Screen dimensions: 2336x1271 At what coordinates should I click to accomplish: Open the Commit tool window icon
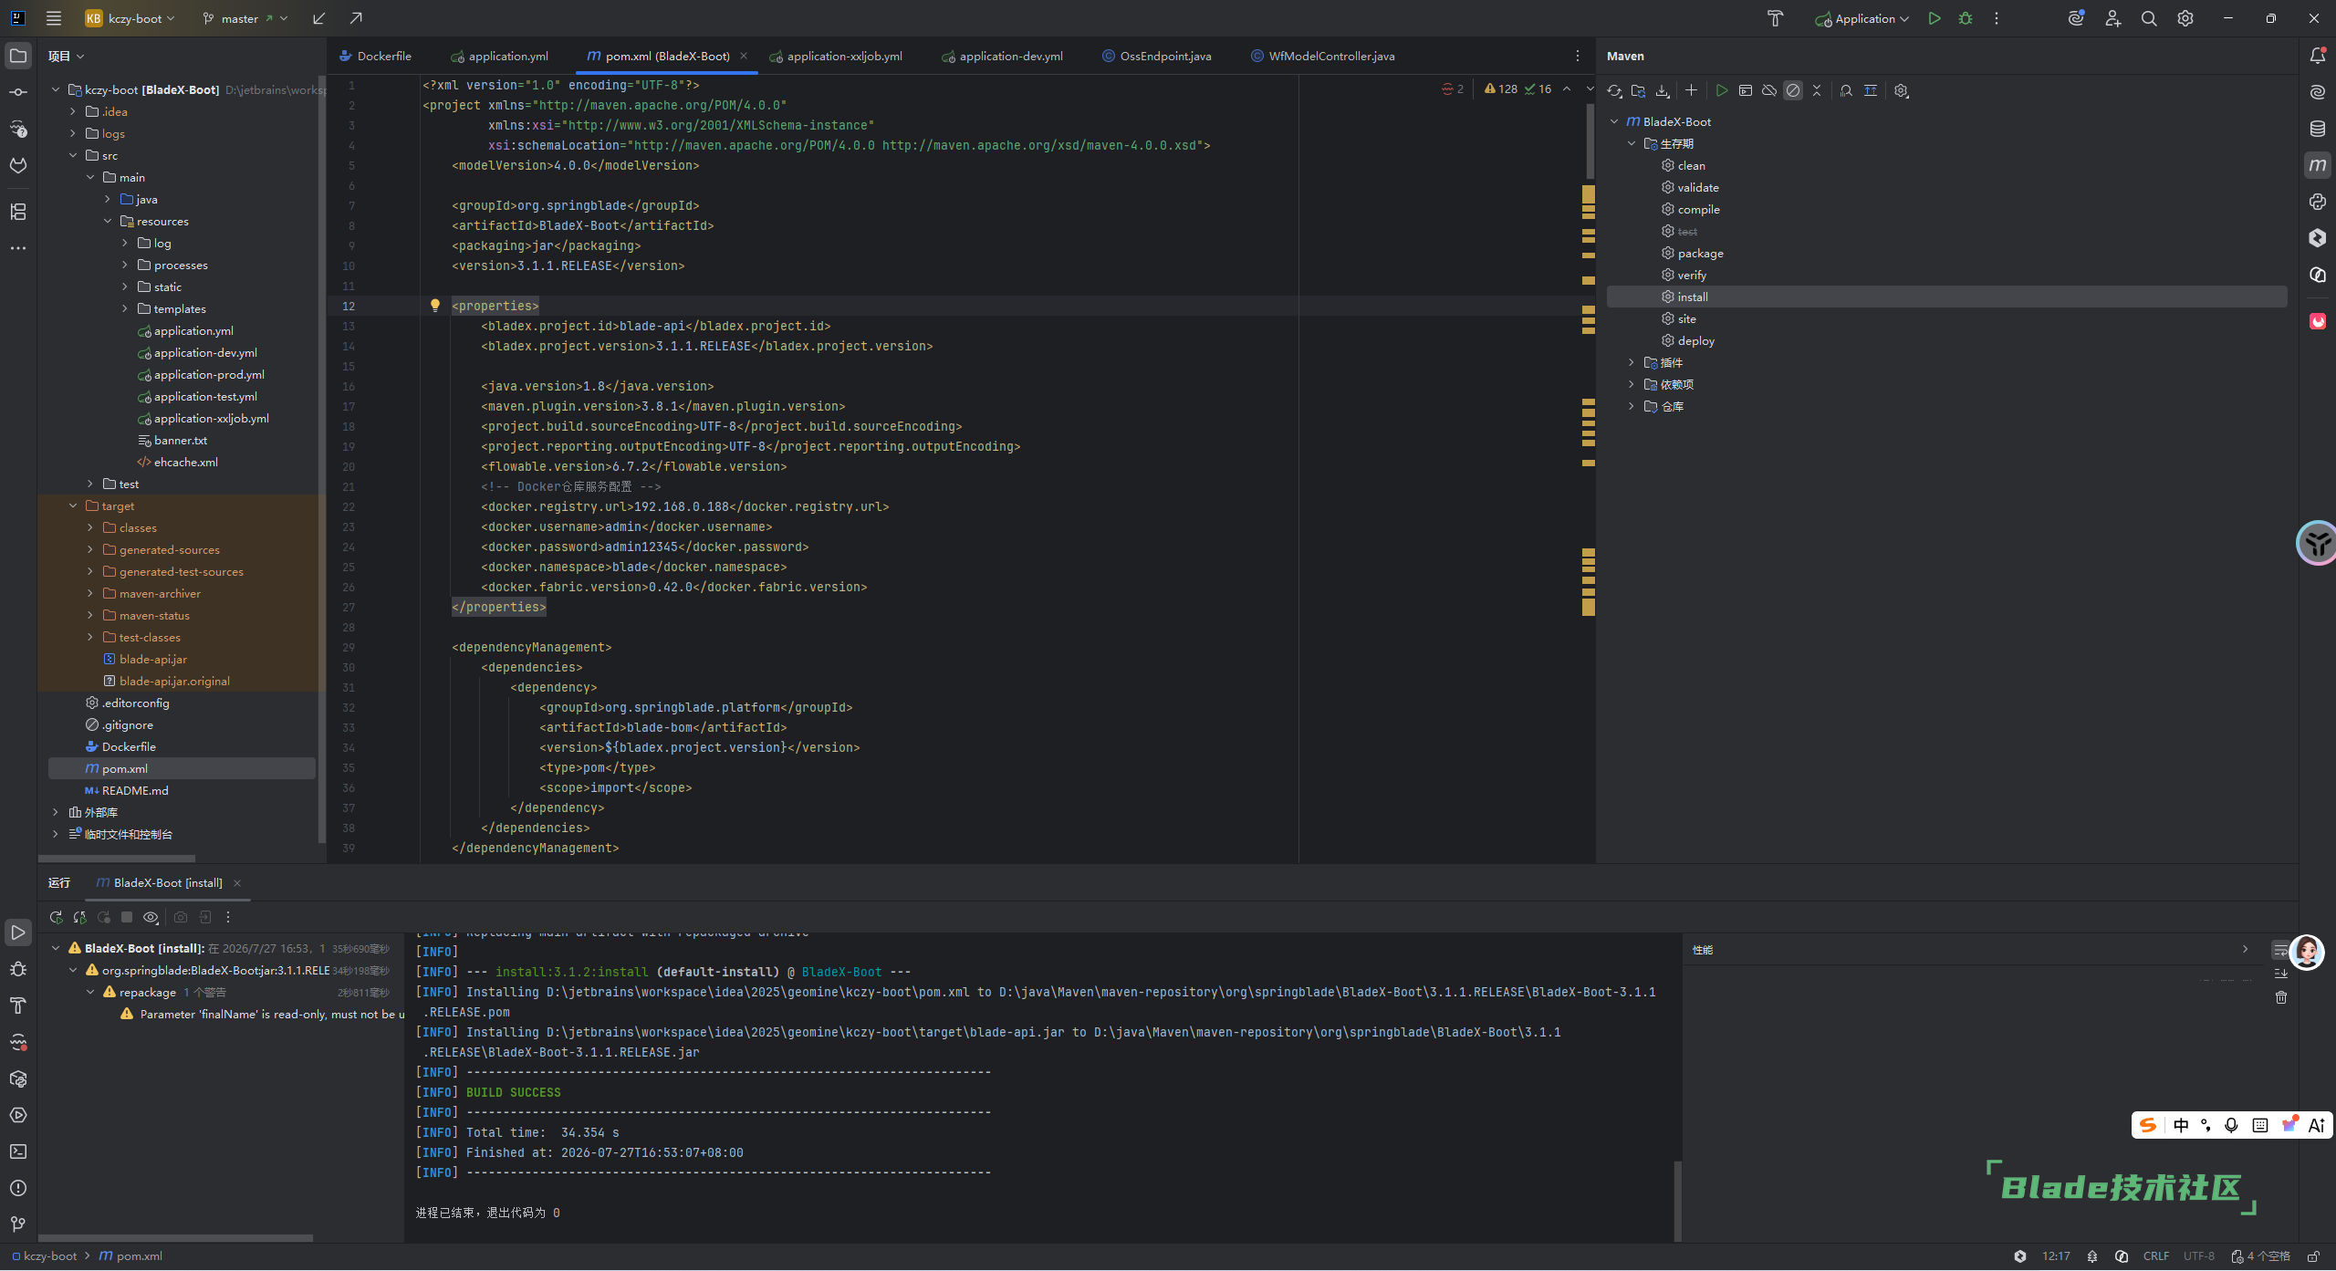[x=18, y=92]
